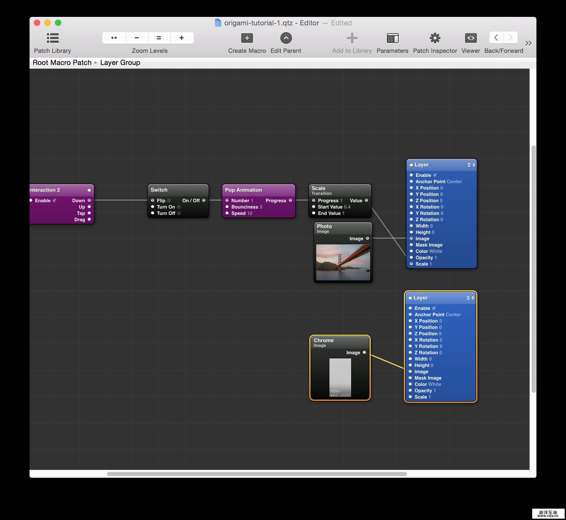This screenshot has height=520, width=566.
Task: Toggle Turn On checkbox in Switch
Action: (178, 207)
